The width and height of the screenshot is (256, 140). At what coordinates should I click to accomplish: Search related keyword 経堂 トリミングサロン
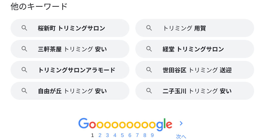pyautogui.click(x=193, y=49)
